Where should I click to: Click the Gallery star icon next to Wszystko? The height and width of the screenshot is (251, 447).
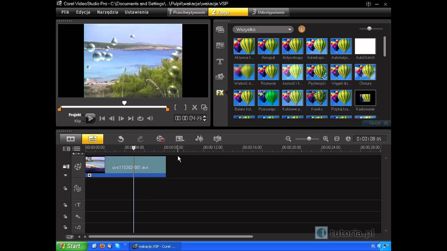coord(302,29)
